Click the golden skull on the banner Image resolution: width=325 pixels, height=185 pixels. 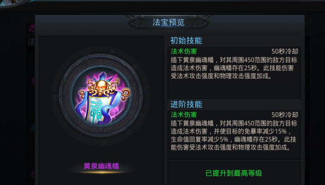(x=101, y=87)
